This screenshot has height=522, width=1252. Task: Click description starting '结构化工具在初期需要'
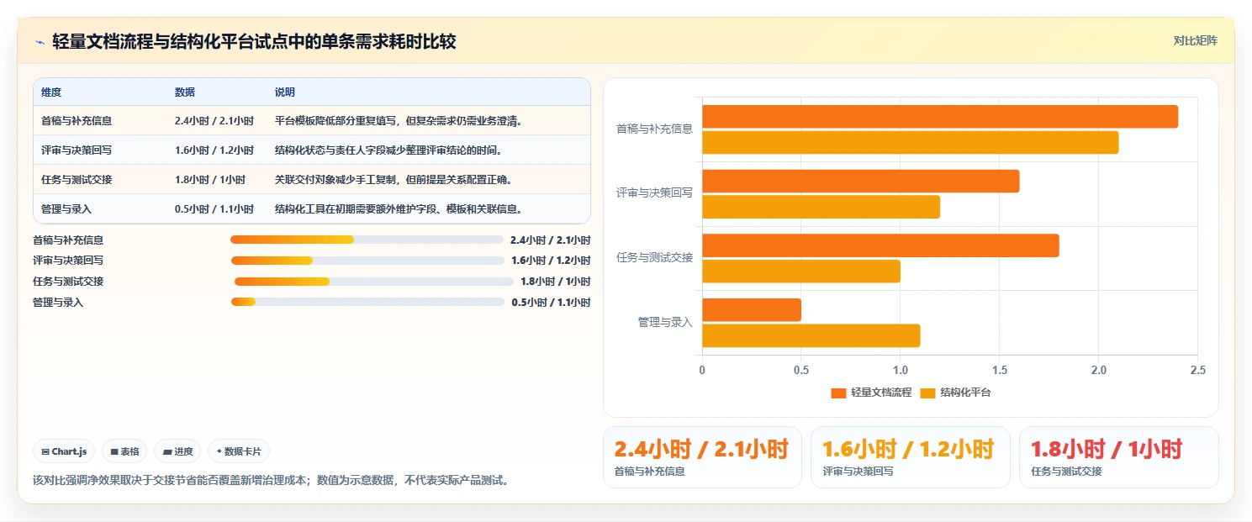pos(399,209)
